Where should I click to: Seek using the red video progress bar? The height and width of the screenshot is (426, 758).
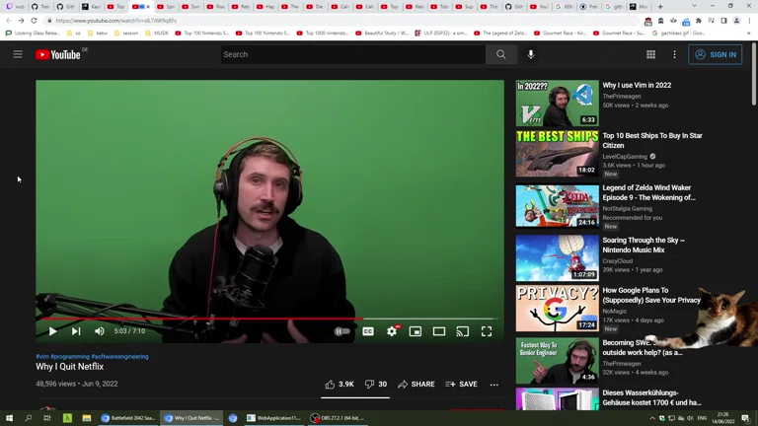(197, 319)
